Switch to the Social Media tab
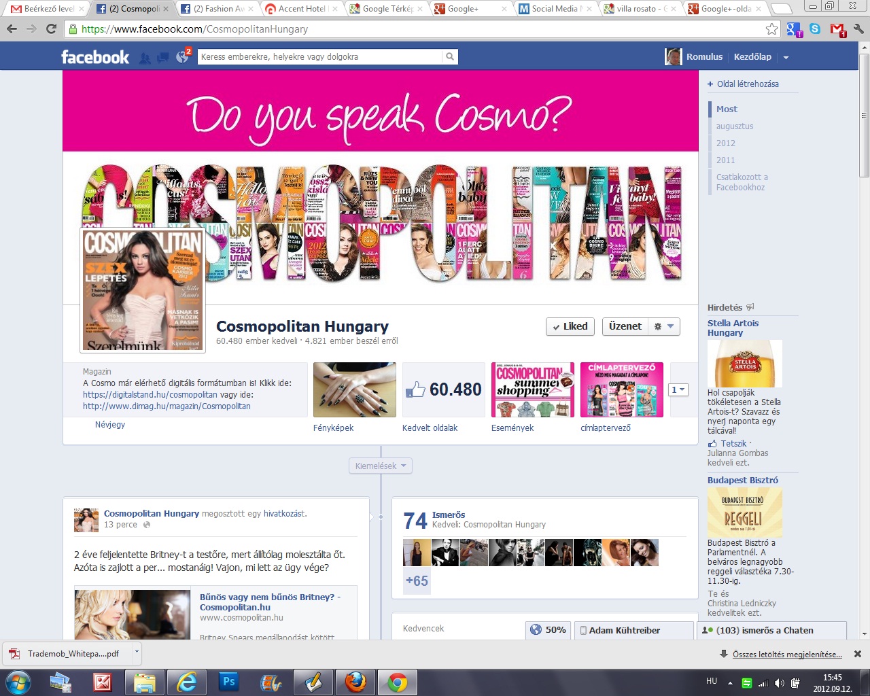Screen dimensions: 870x696 (x=554, y=9)
